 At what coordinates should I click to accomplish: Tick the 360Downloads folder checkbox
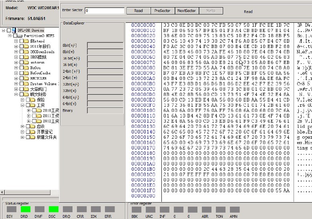pos(22,52)
